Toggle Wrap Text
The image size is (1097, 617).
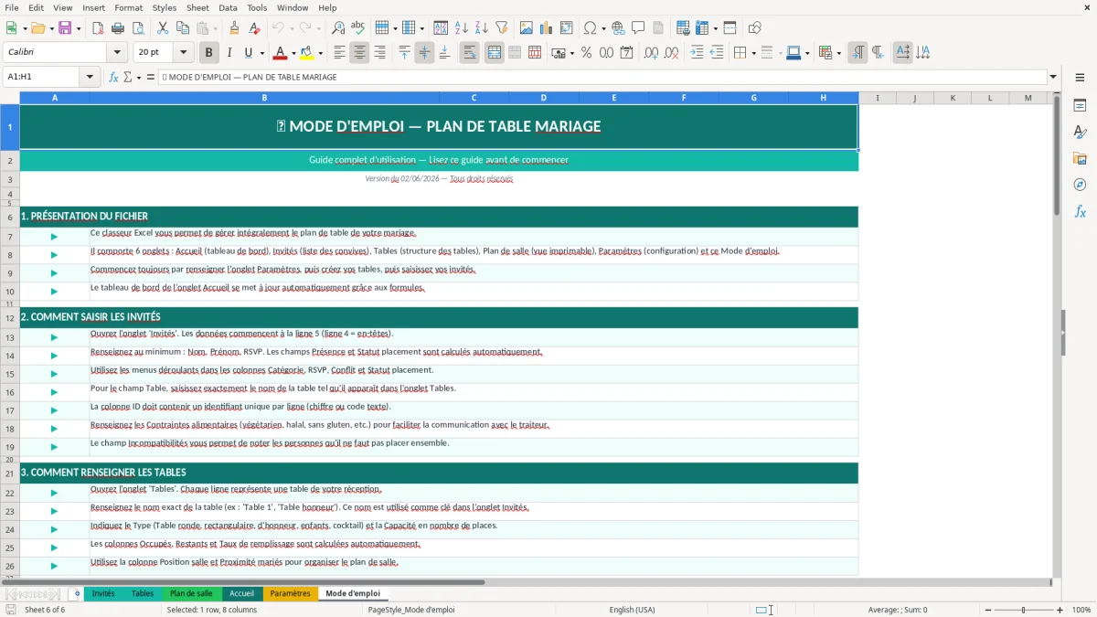point(469,53)
